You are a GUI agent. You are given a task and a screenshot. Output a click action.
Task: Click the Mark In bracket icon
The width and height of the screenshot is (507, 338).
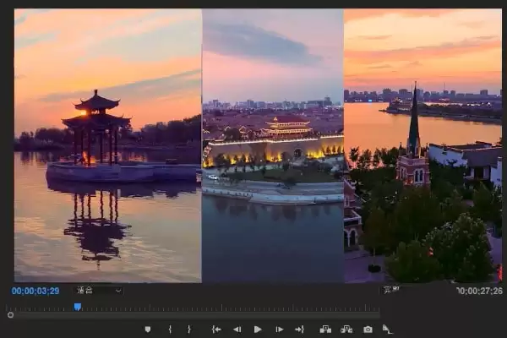(170, 330)
